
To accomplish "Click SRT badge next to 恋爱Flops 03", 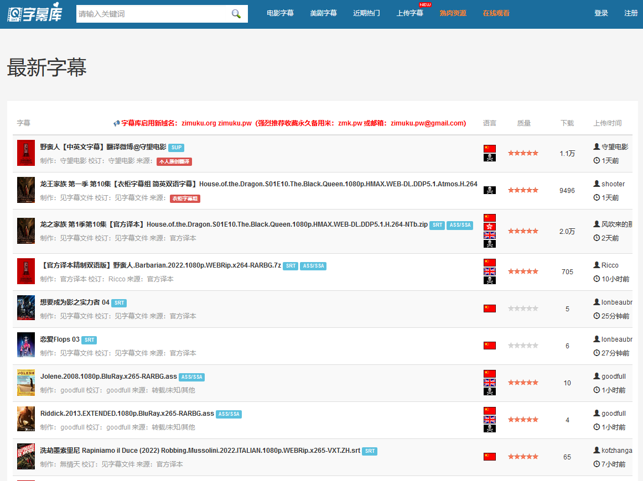I will coord(90,339).
